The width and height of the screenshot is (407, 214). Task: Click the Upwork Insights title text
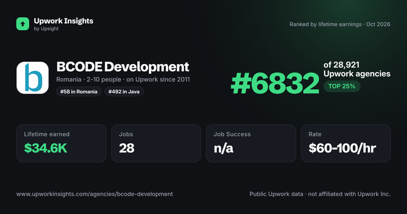63,21
